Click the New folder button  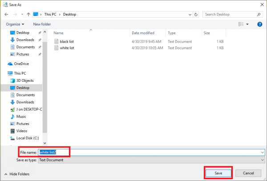[x=42, y=24]
